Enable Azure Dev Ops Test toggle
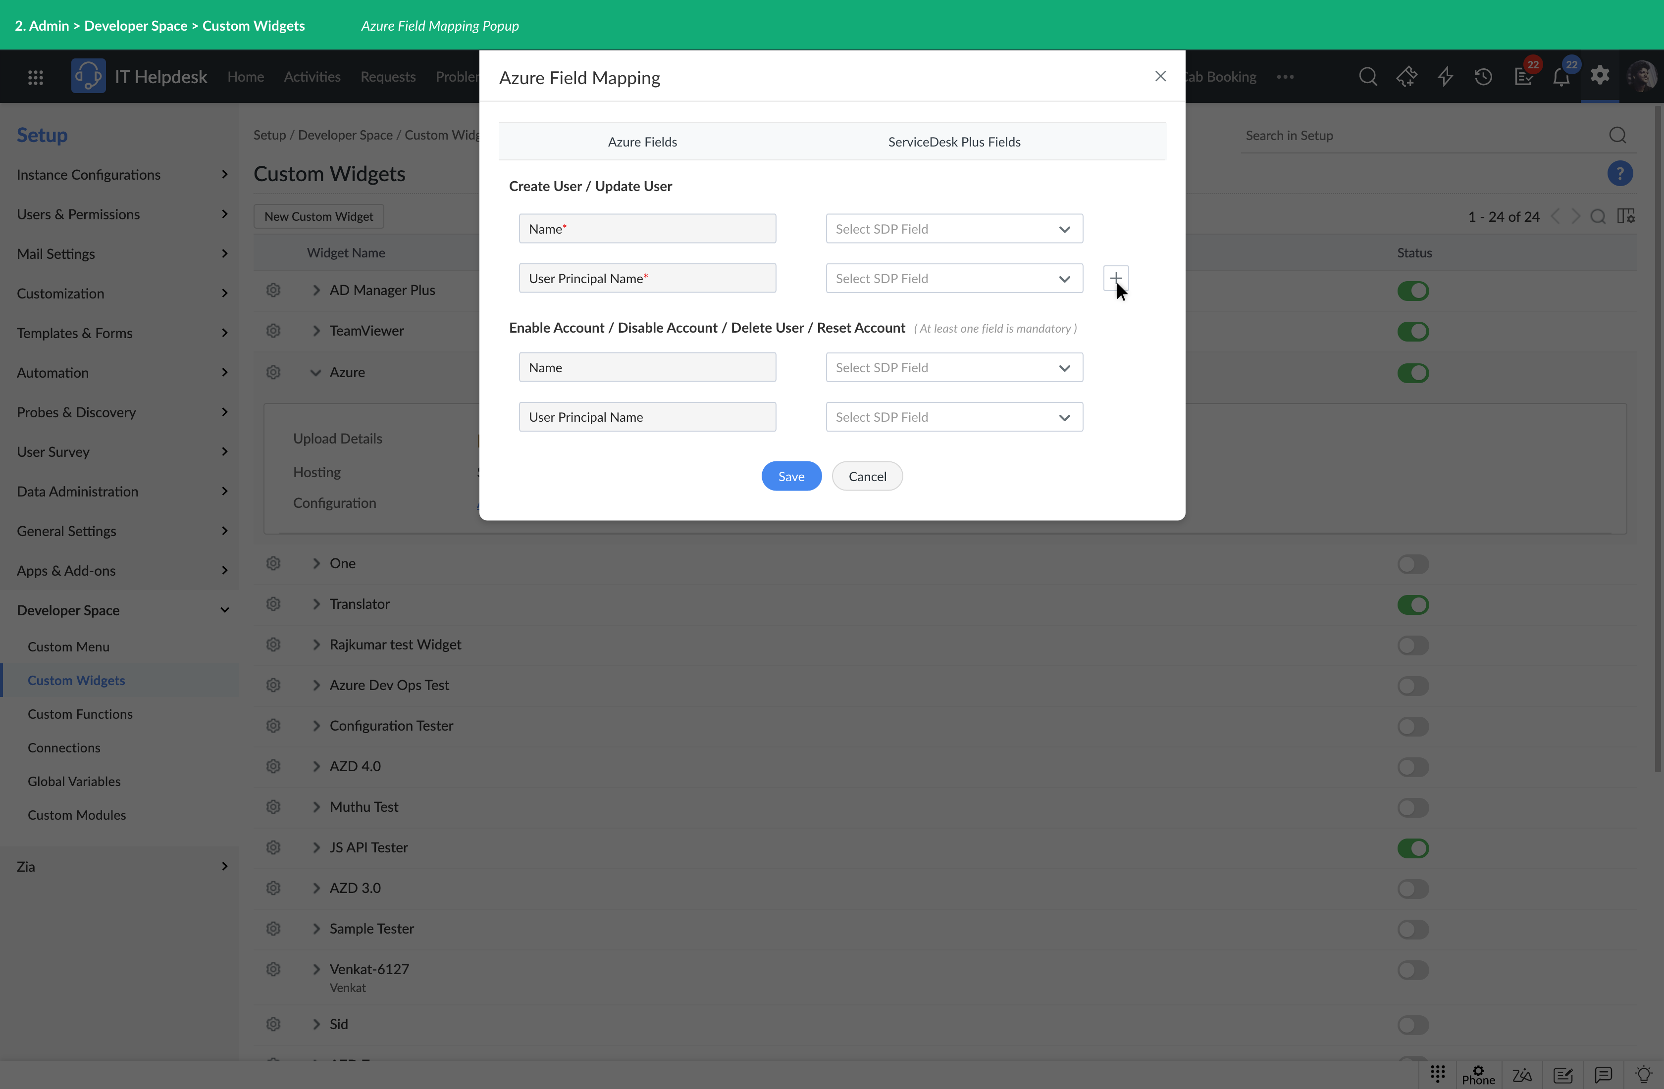Viewport: 1664px width, 1089px height. [1413, 686]
